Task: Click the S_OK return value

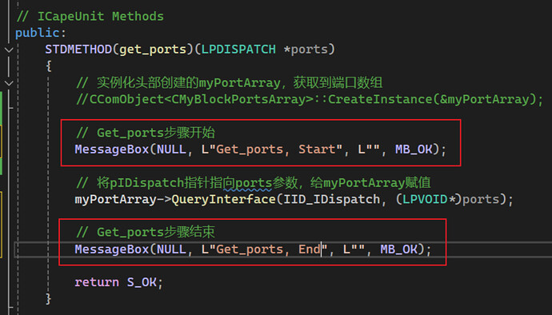Action: point(142,282)
